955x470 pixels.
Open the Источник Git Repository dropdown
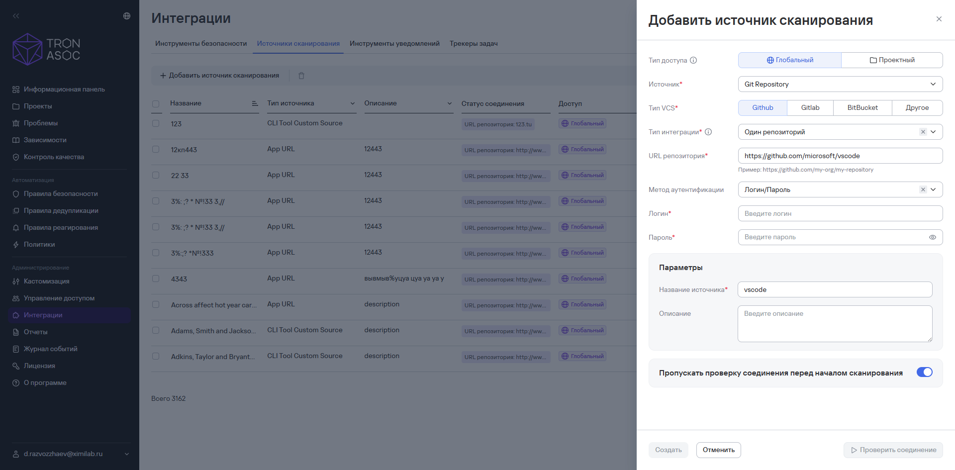[x=840, y=84]
